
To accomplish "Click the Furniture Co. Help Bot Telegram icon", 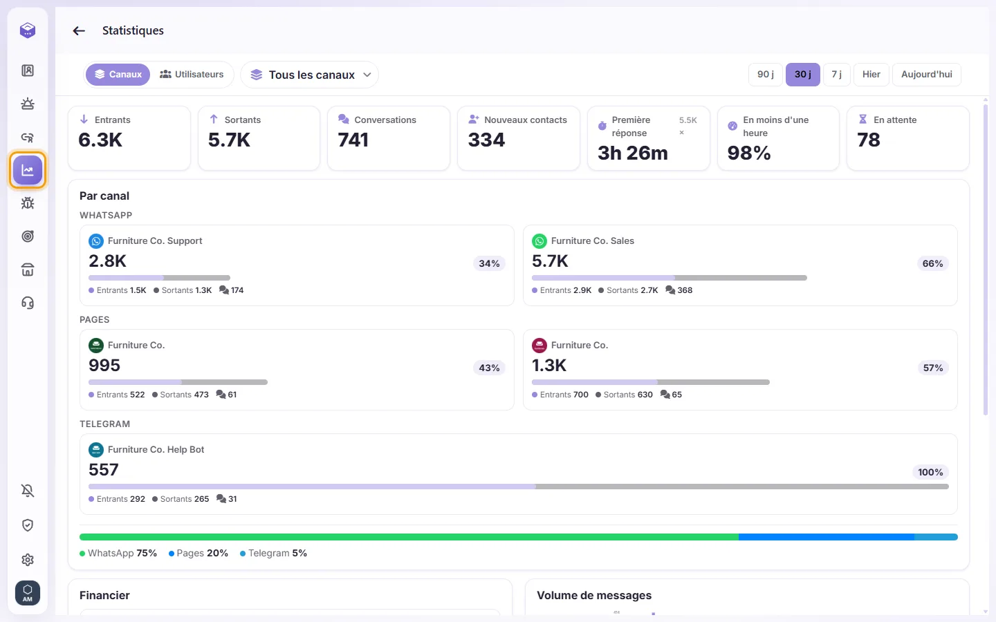I will [96, 450].
